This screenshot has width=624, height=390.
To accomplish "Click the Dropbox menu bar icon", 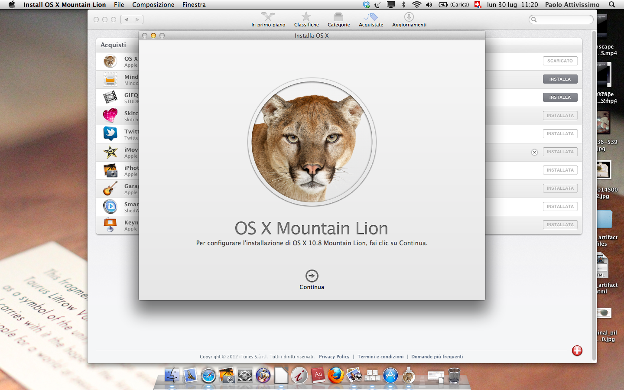I will (366, 5).
